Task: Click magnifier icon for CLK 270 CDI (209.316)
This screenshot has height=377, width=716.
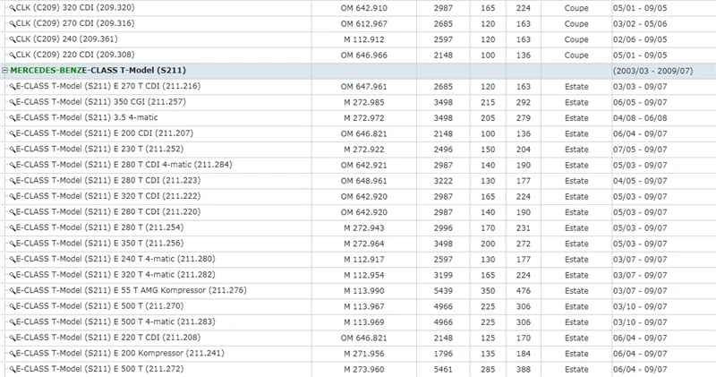Action: tap(13, 24)
